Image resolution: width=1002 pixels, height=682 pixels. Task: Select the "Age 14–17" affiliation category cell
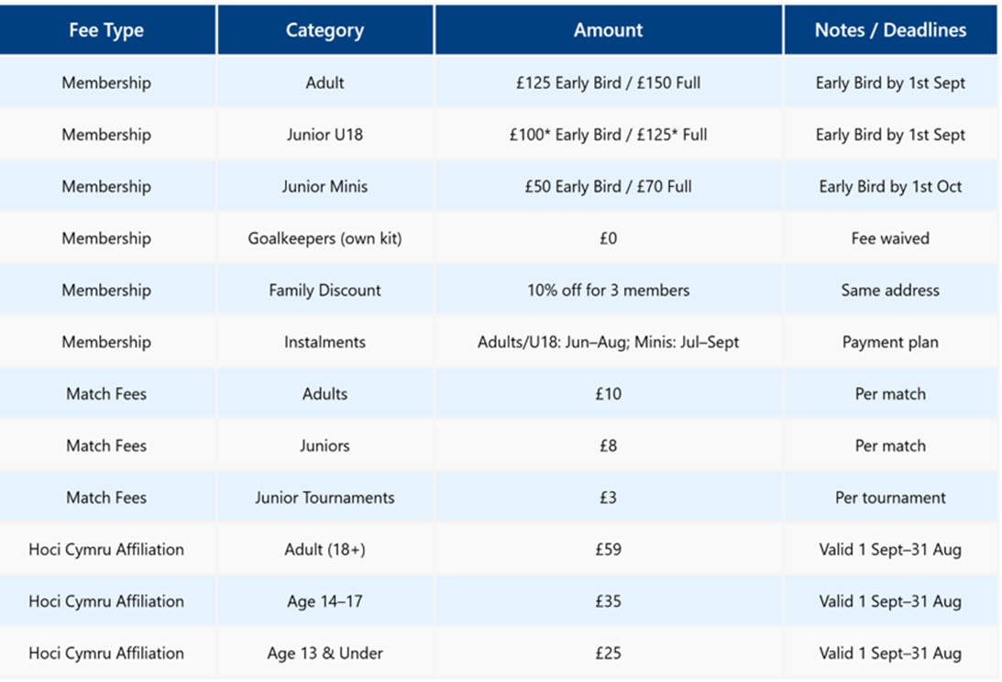325,601
